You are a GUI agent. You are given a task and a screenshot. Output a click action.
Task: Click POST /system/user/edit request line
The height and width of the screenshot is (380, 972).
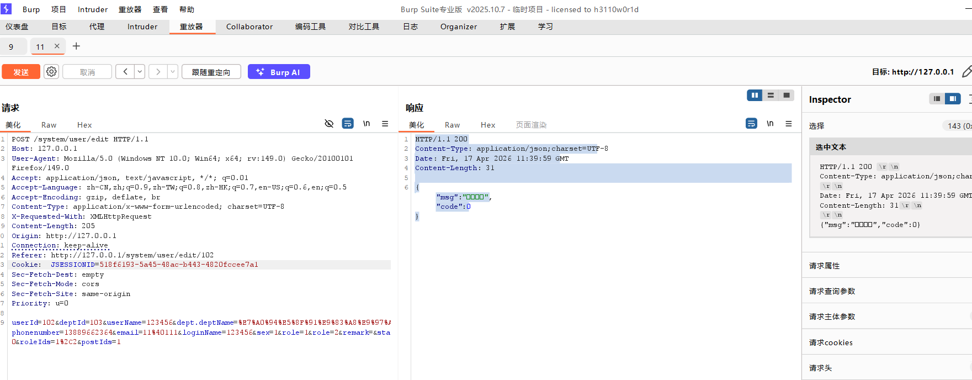(80, 139)
